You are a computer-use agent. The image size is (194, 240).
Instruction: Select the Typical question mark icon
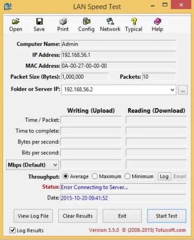coord(134,22)
